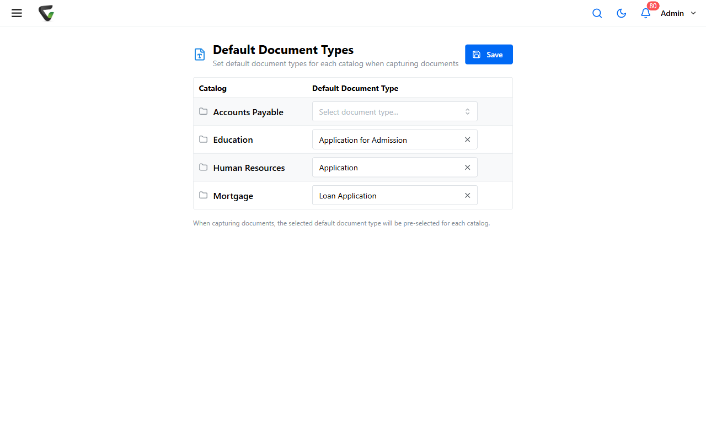Viewport: 706px width, 441px height.
Task: Click the Accounts Payable catalog name
Action: click(x=248, y=112)
